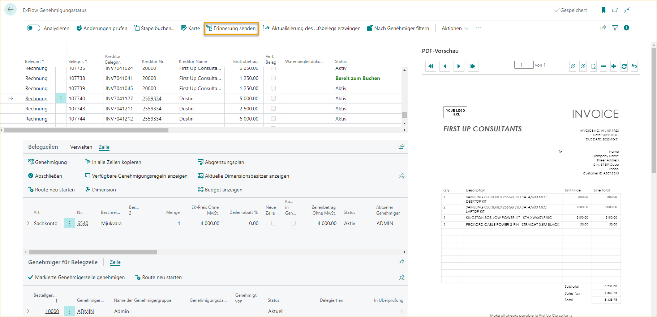
Task: Check Vert. Beleg box for 107738
Action: tap(273, 78)
